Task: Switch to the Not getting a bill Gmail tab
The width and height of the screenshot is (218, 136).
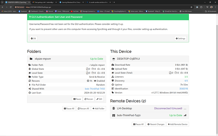Action: [x=45, y=2]
